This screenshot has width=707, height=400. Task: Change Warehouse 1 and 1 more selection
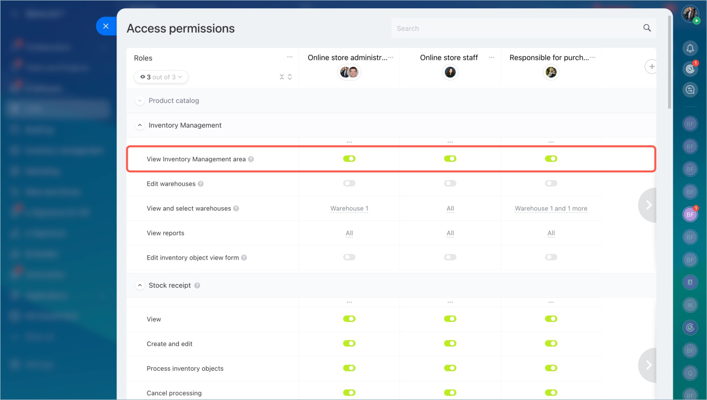[x=551, y=208]
